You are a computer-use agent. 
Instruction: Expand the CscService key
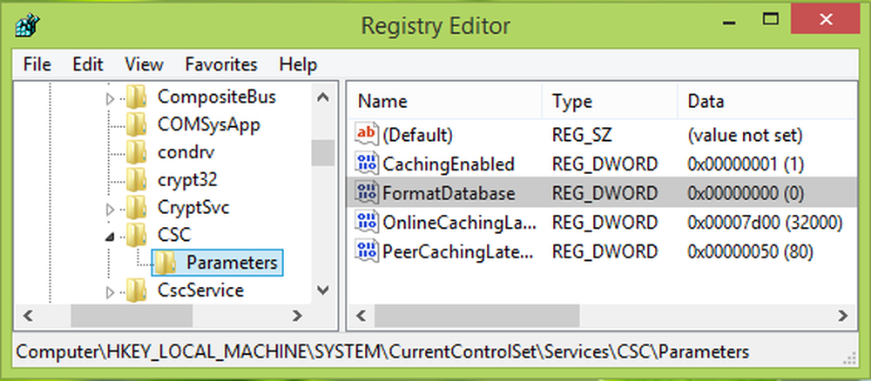point(110,292)
